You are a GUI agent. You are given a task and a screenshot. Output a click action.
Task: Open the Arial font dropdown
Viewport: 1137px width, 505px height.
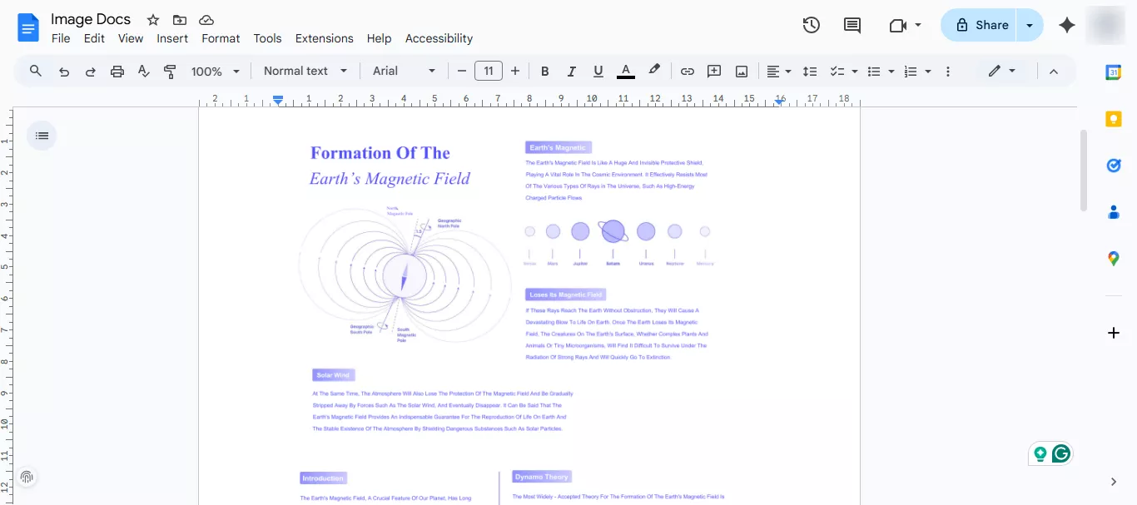click(x=404, y=72)
